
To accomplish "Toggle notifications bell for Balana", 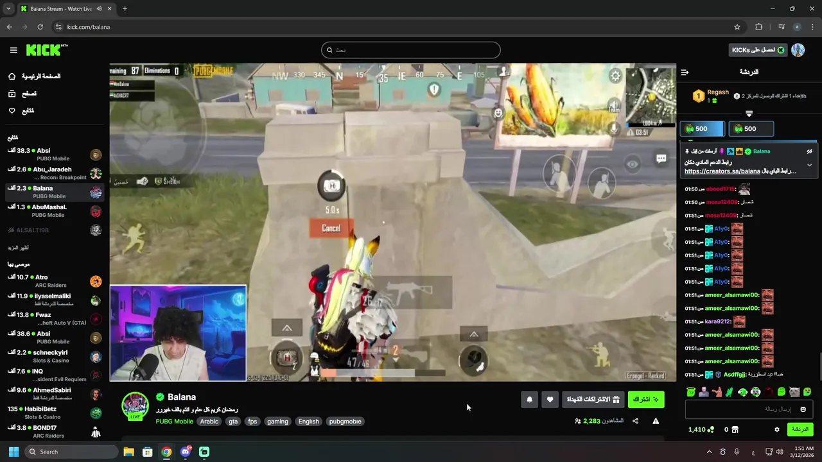I will point(529,400).
